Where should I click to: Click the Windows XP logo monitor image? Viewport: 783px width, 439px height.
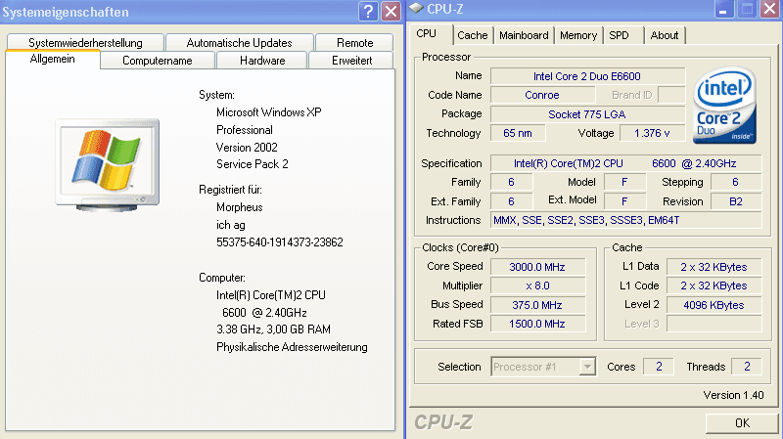pos(108,164)
